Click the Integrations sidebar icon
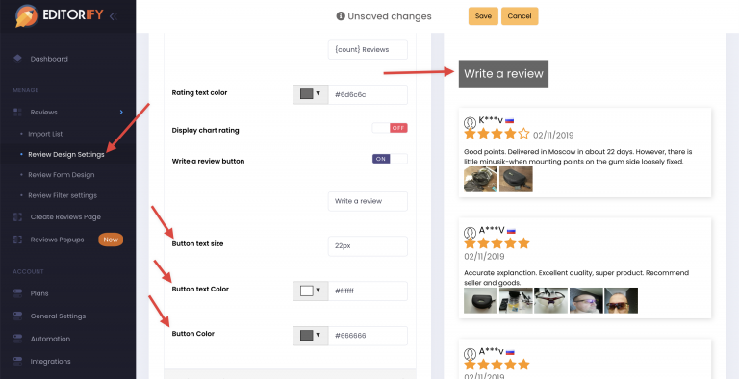The image size is (739, 379). [x=17, y=361]
